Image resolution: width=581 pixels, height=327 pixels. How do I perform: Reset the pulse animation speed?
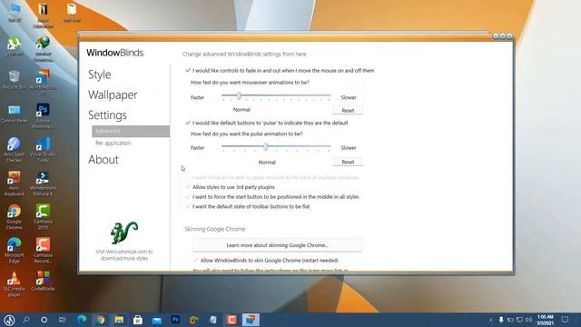[348, 162]
